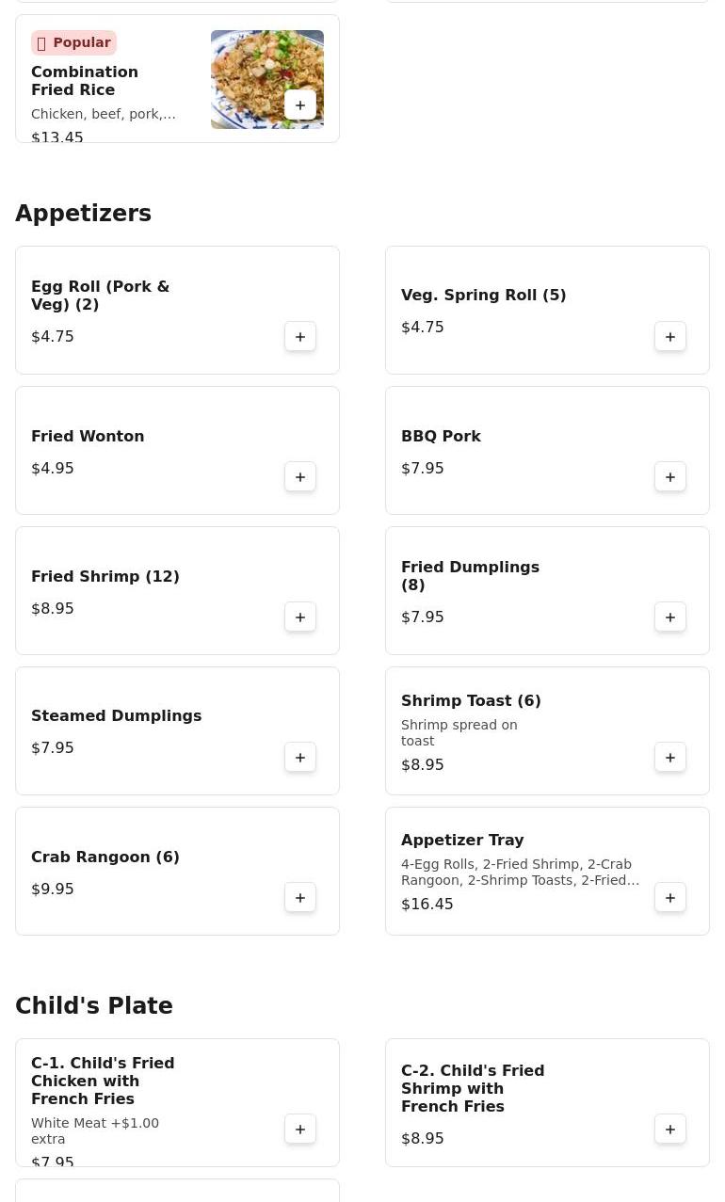Click plus button for Veg. Spring Roll

(x=670, y=337)
